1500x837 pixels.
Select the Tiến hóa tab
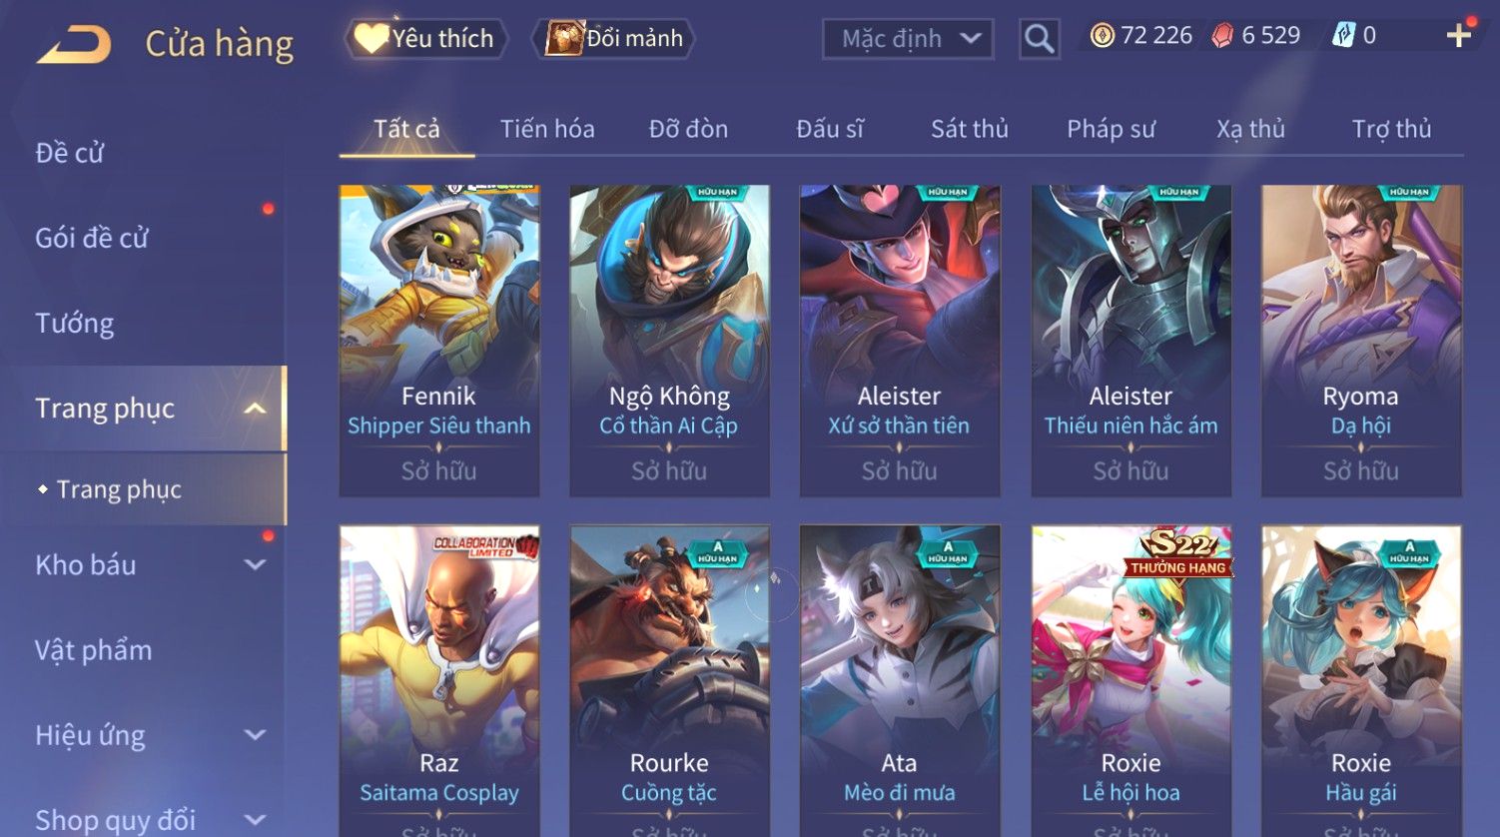click(x=547, y=129)
